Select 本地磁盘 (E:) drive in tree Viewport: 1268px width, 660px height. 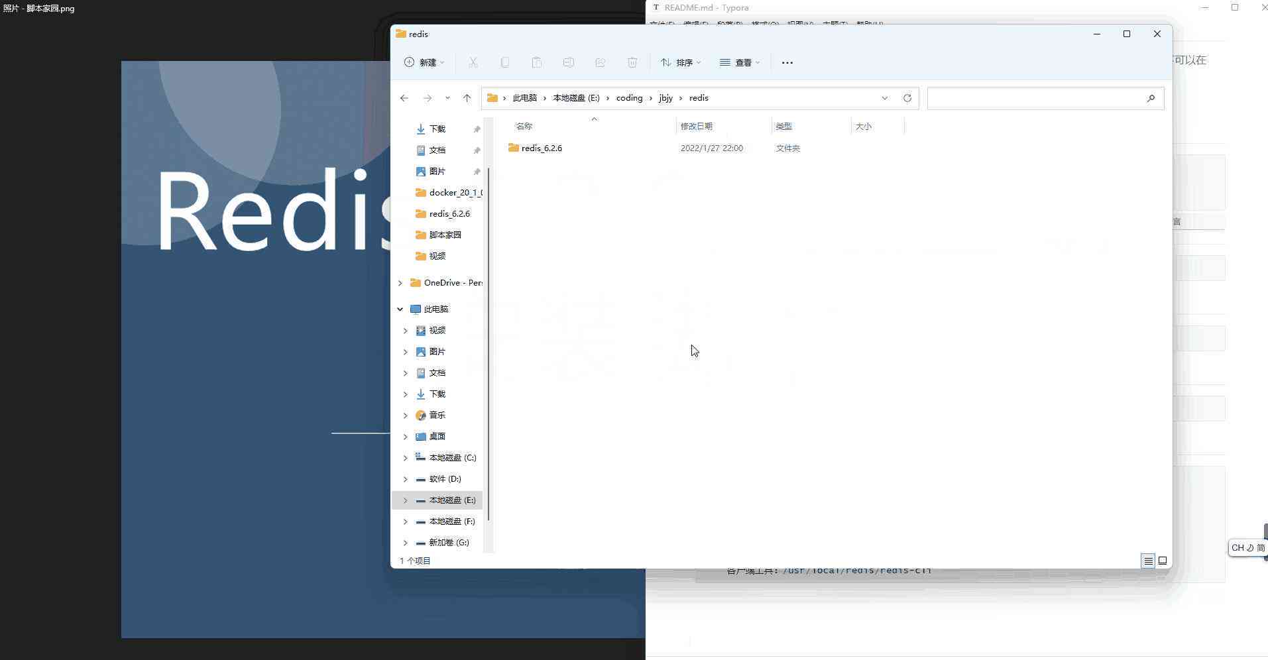452,500
